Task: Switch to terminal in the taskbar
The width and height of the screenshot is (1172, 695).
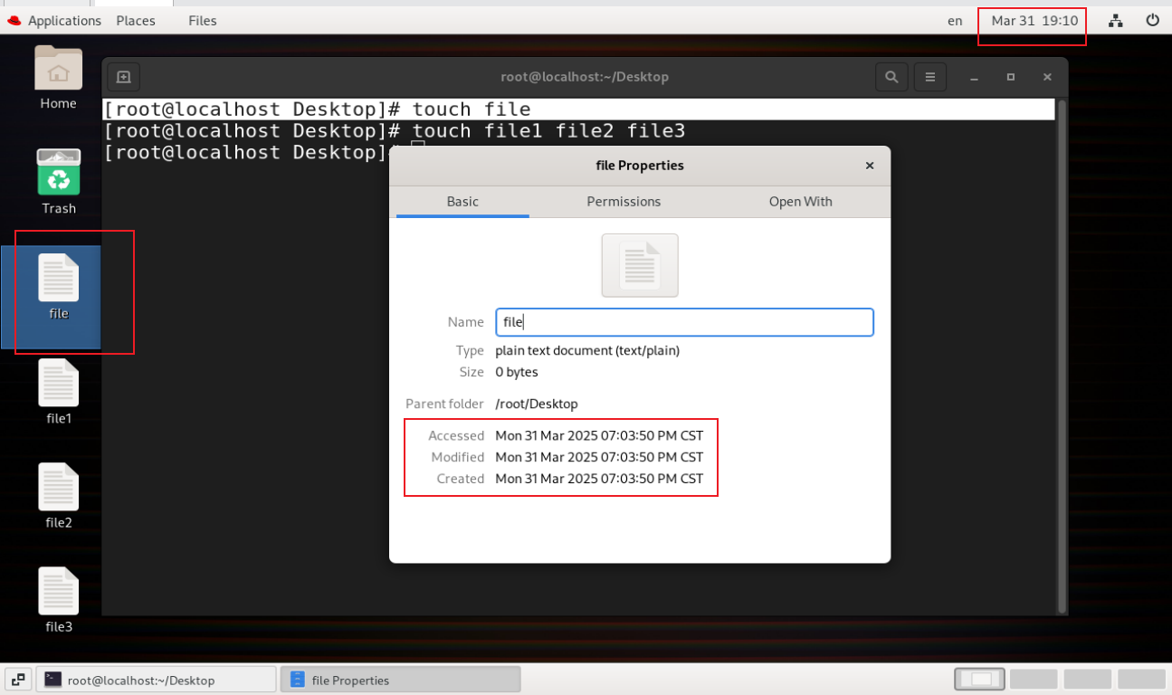Action: pyautogui.click(x=156, y=680)
